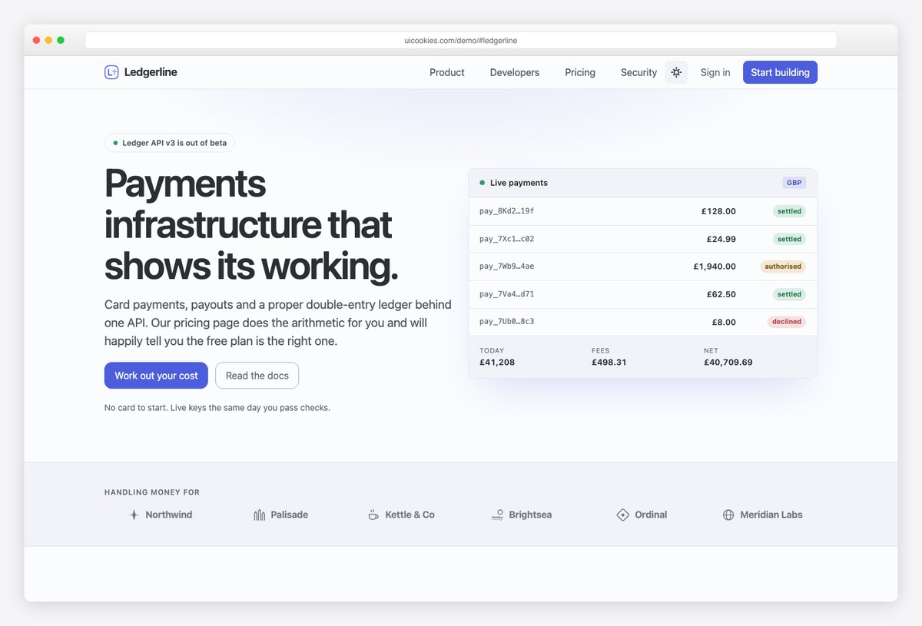The height and width of the screenshot is (626, 922).
Task: Click the £8.00 amount
Action: 724,322
